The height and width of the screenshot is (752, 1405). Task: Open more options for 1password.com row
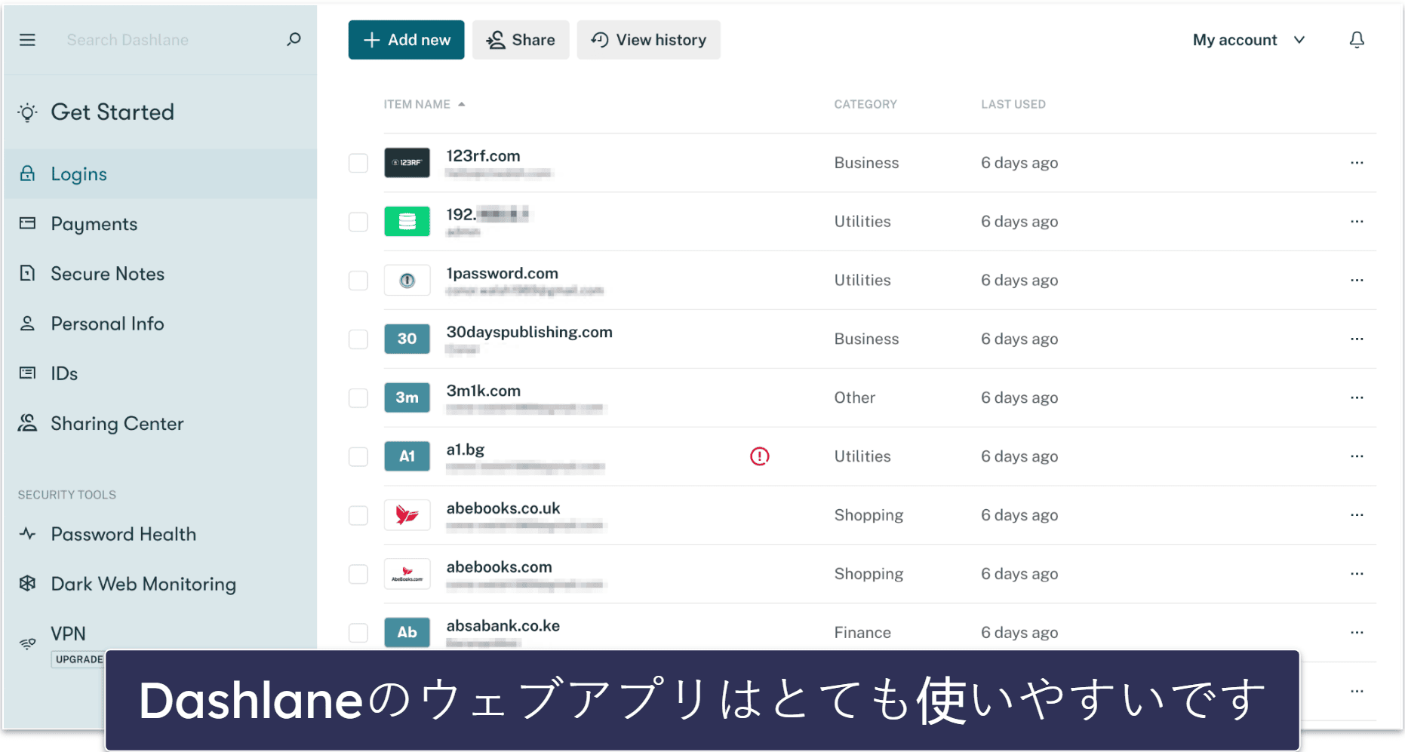[x=1357, y=281]
